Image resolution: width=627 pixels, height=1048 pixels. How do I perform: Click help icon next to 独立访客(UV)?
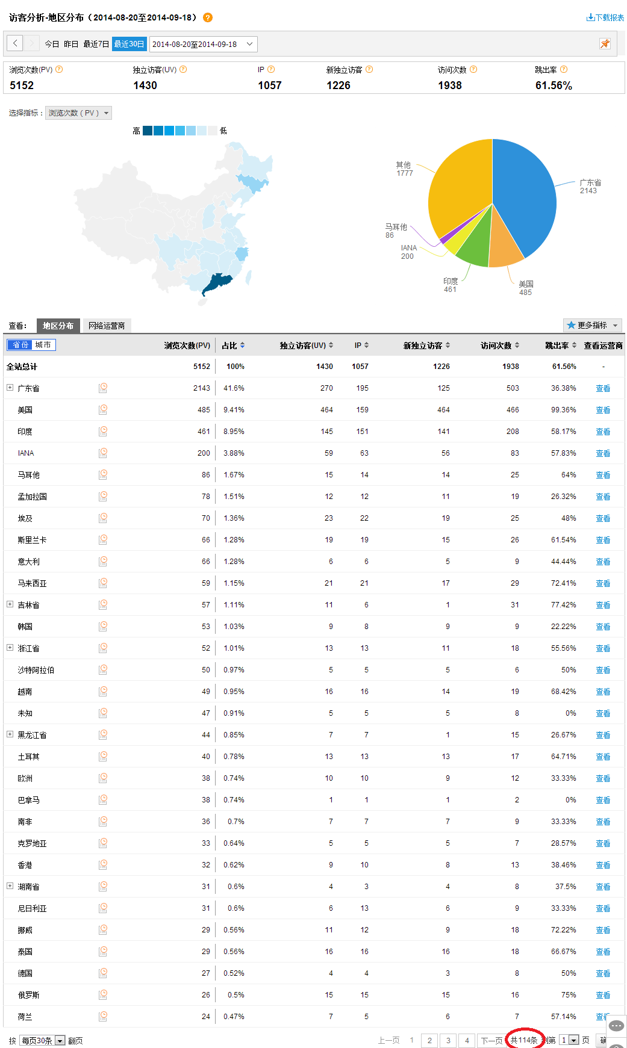pyautogui.click(x=183, y=70)
